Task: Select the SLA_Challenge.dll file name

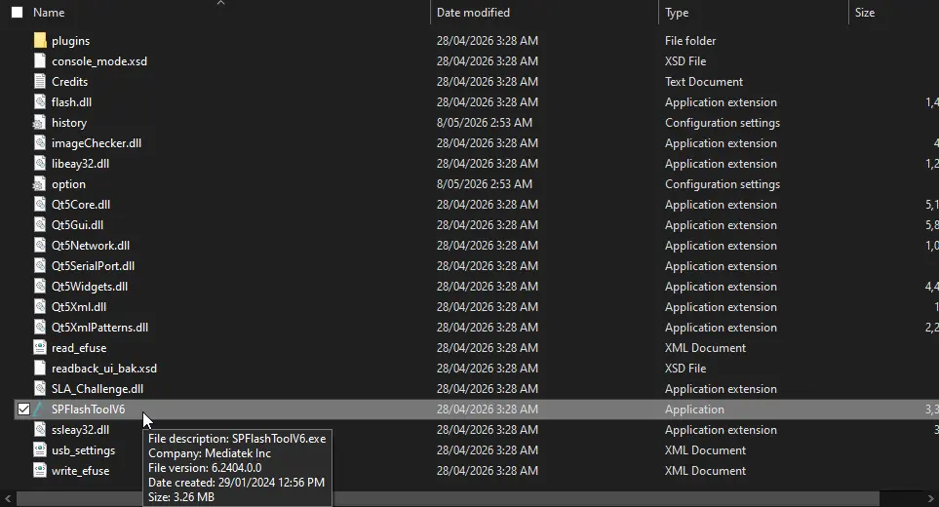Action: [97, 388]
